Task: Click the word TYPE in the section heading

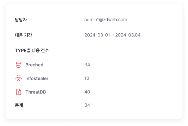Action: click(x=21, y=50)
